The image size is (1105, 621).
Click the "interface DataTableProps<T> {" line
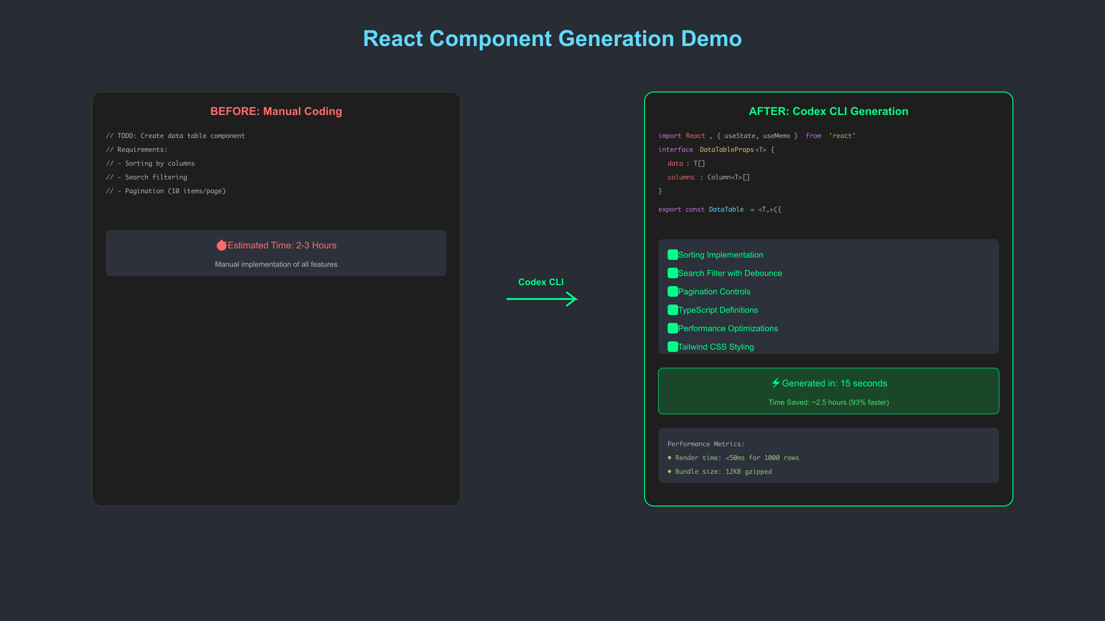[x=716, y=149]
